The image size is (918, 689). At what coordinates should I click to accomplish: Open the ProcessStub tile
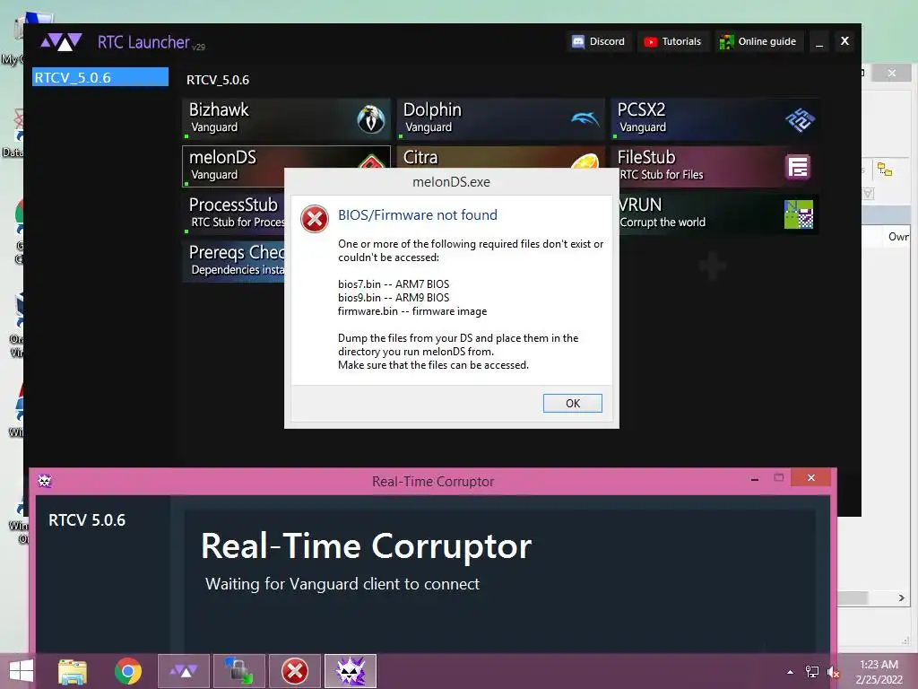pos(234,214)
